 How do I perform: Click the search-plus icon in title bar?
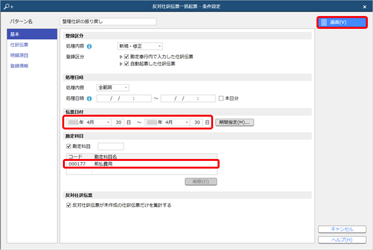8,6
